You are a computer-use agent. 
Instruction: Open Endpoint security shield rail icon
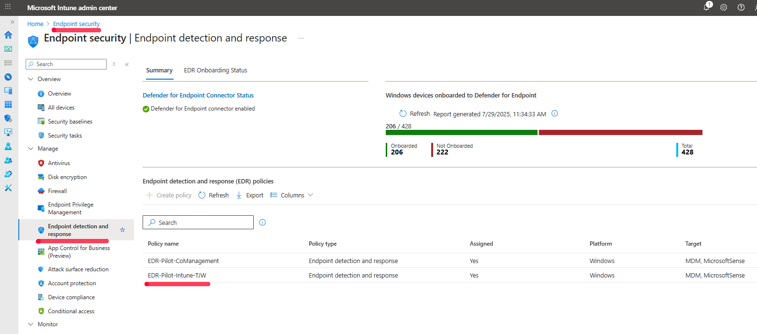click(x=8, y=118)
